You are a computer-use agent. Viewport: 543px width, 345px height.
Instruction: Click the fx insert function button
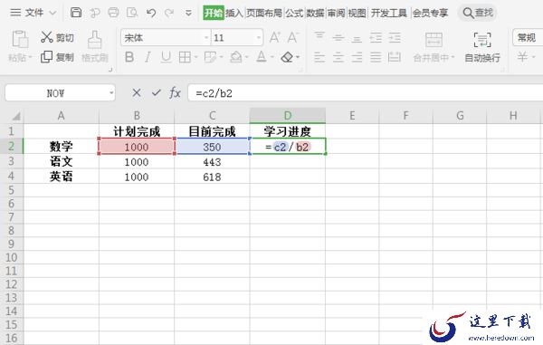[175, 93]
